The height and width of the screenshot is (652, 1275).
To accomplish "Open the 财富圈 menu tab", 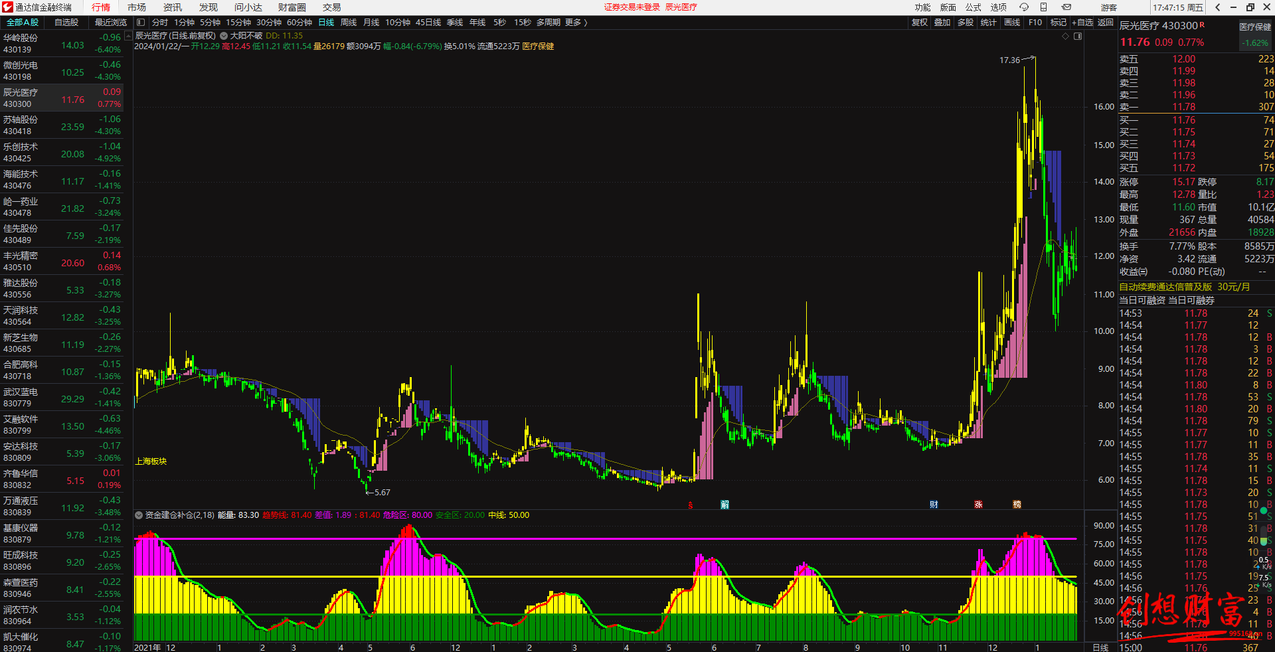I will point(292,7).
